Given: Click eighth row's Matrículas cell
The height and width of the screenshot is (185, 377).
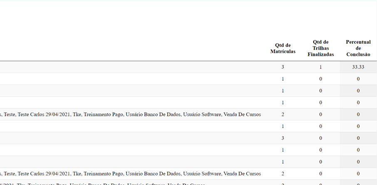Looking at the screenshot, I should pos(283,150).
